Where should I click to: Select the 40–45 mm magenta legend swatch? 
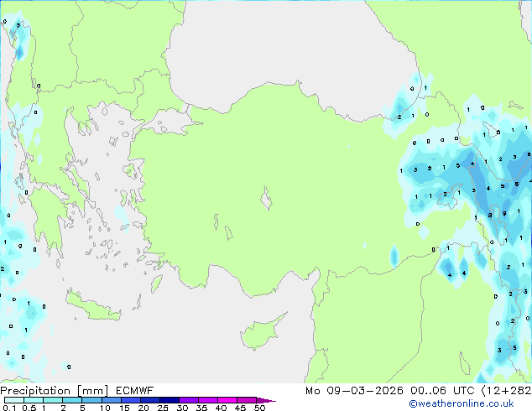pyautogui.click(x=227, y=400)
